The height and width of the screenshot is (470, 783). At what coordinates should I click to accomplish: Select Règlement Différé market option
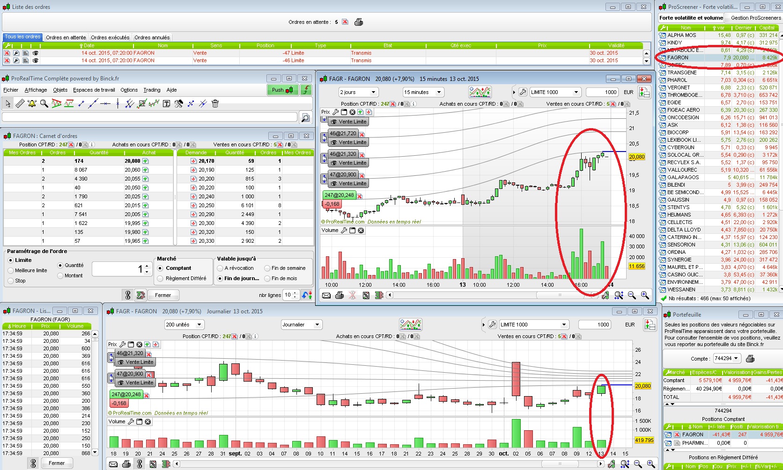point(160,278)
